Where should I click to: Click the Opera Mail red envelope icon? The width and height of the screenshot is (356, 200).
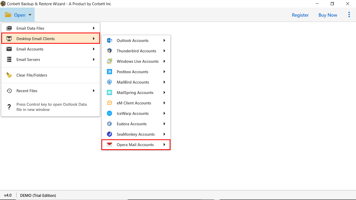coord(109,145)
